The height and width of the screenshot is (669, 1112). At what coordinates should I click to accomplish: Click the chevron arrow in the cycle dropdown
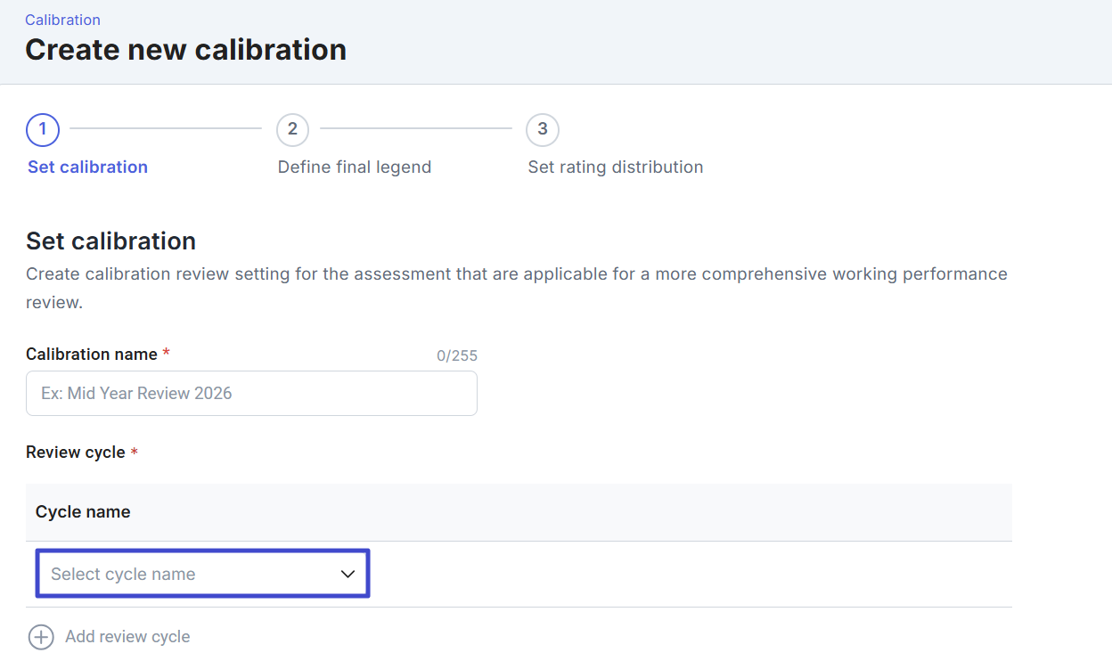[x=348, y=575]
